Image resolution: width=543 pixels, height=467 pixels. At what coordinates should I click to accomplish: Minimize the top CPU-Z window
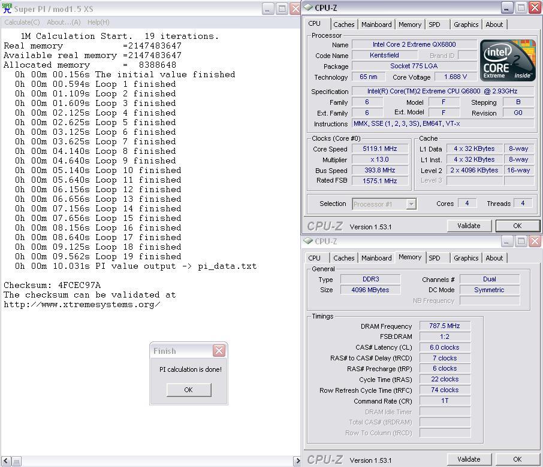click(x=506, y=8)
